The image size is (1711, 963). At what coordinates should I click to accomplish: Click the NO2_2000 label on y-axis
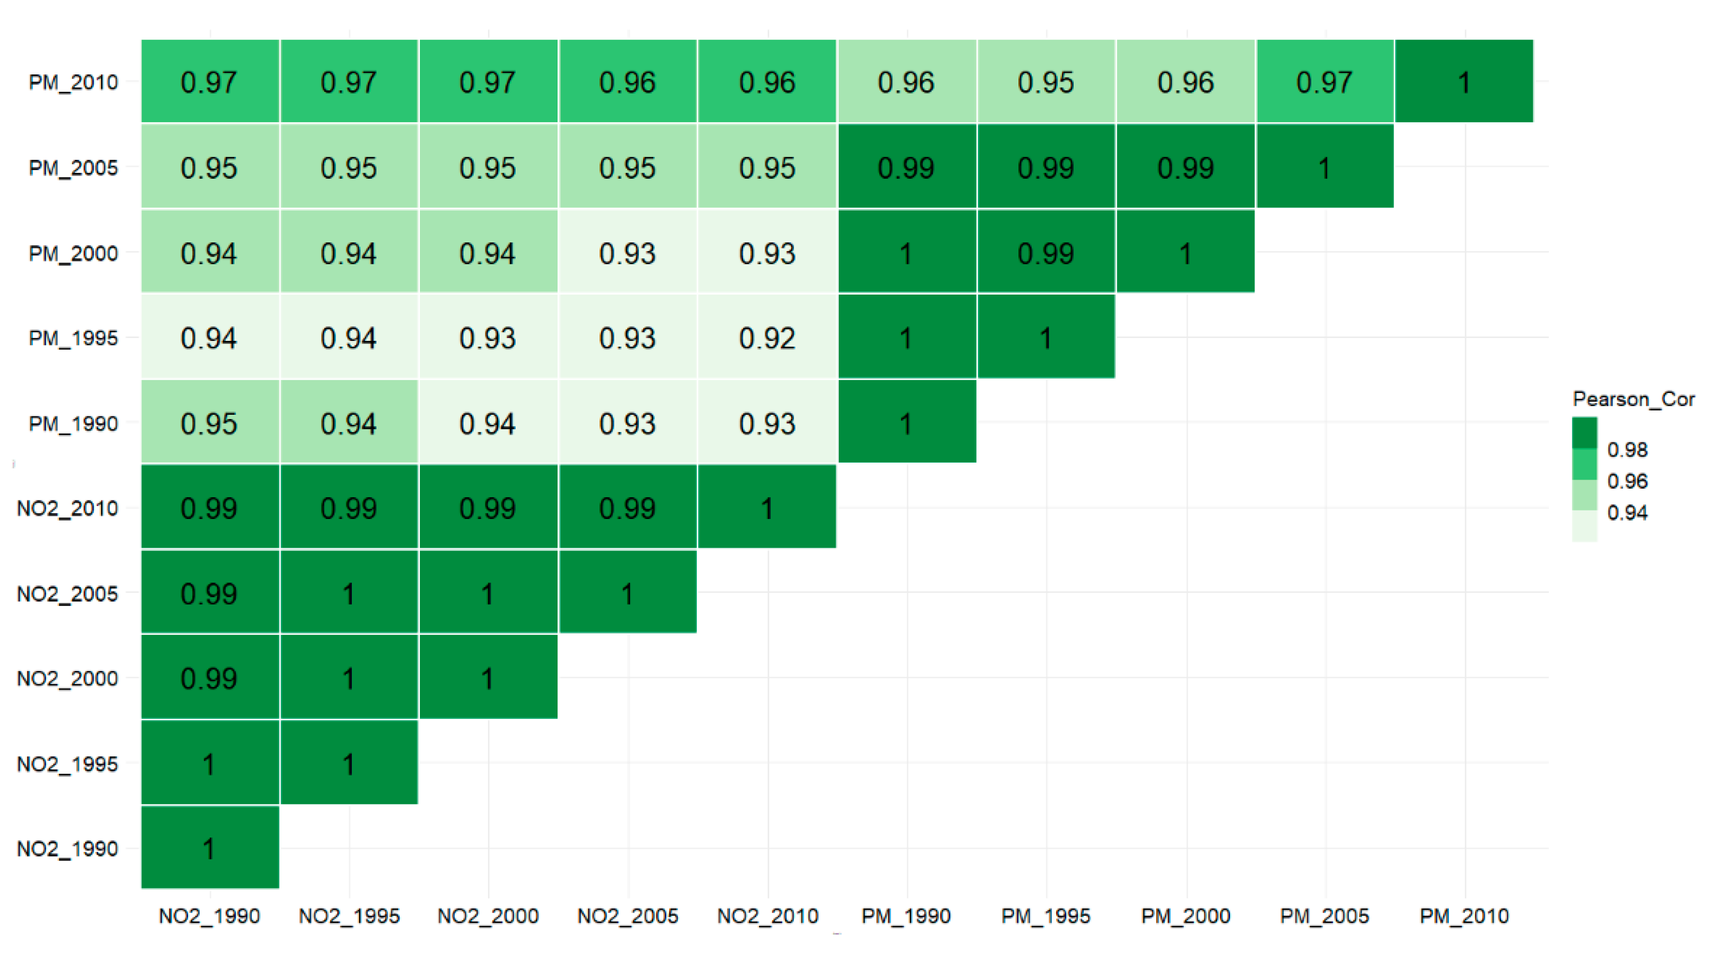click(x=67, y=679)
